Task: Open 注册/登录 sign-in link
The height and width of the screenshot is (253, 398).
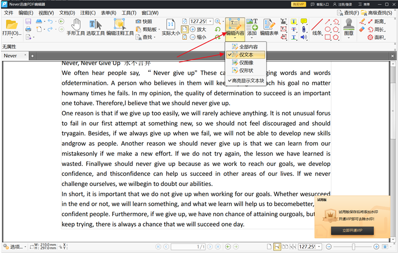Action: (342, 4)
